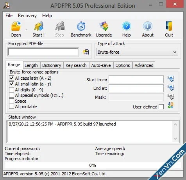Open the Help menu
The image size is (186, 180).
(47, 16)
